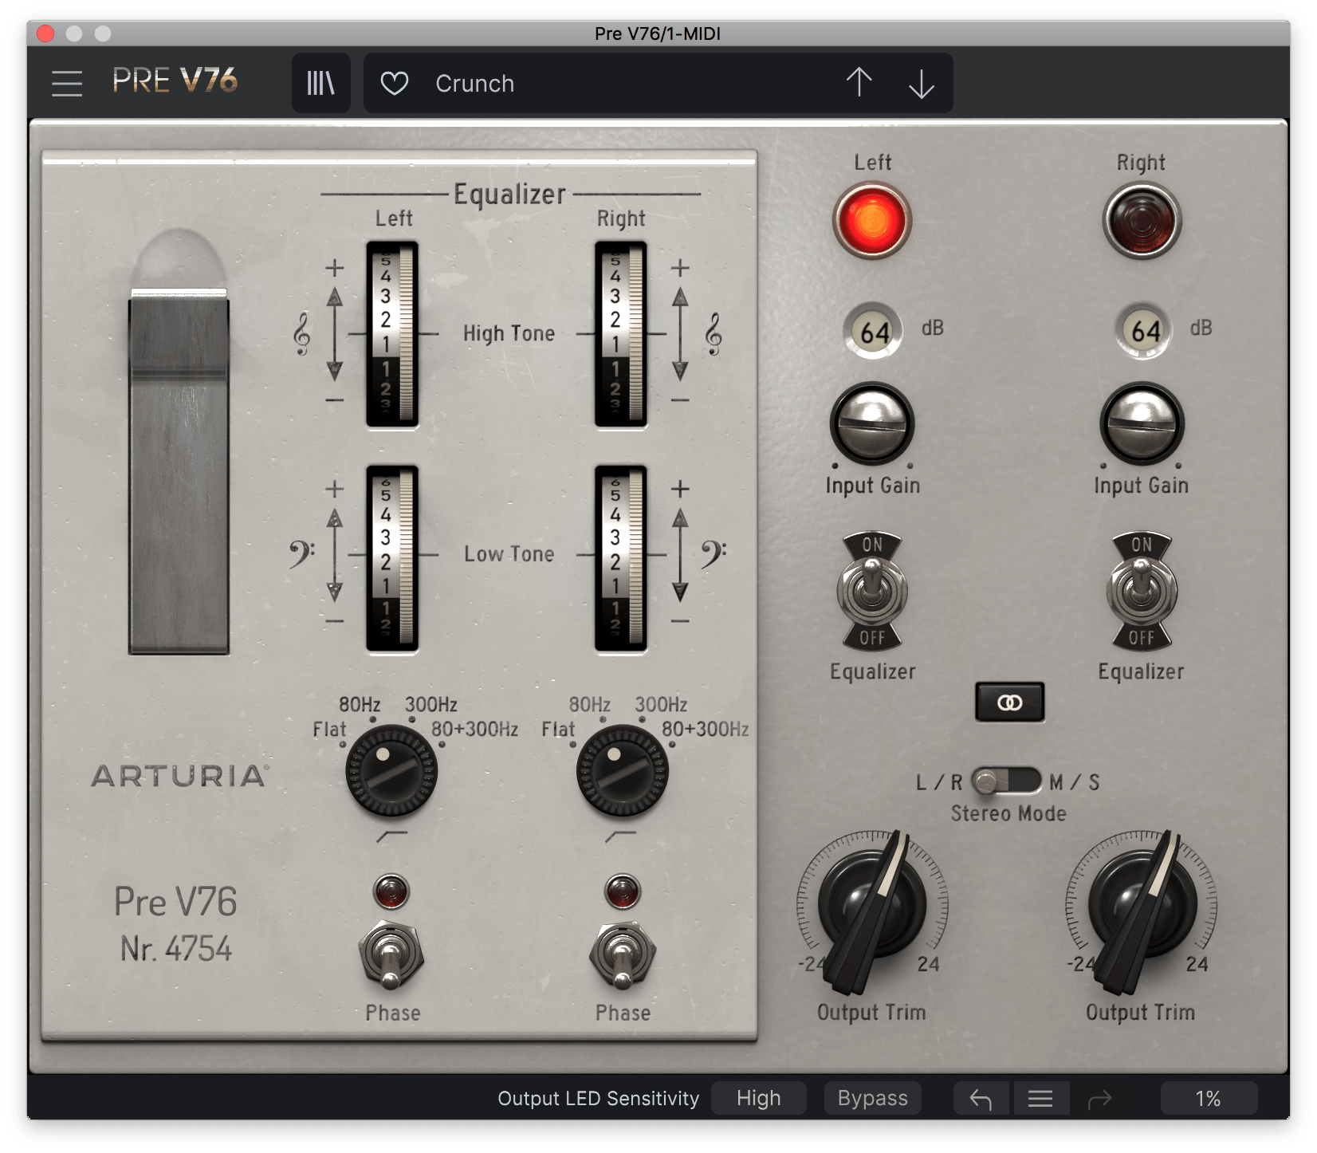Select High output LED sensitivity
The height and width of the screenshot is (1153, 1317).
point(758,1098)
